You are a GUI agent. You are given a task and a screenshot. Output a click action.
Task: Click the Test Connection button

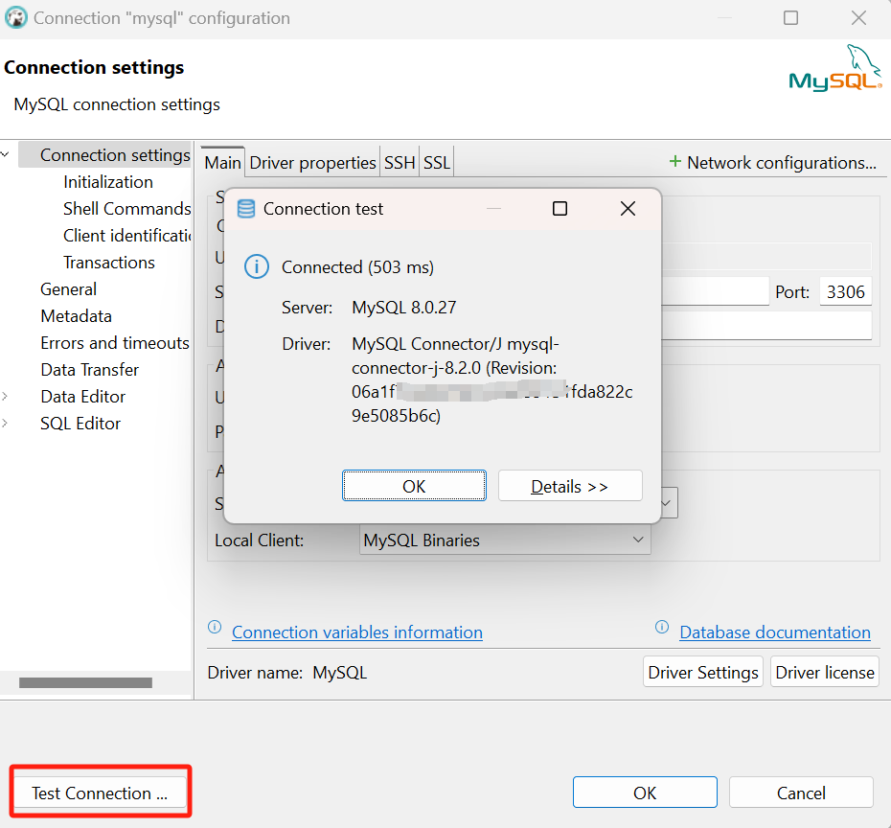(100, 793)
